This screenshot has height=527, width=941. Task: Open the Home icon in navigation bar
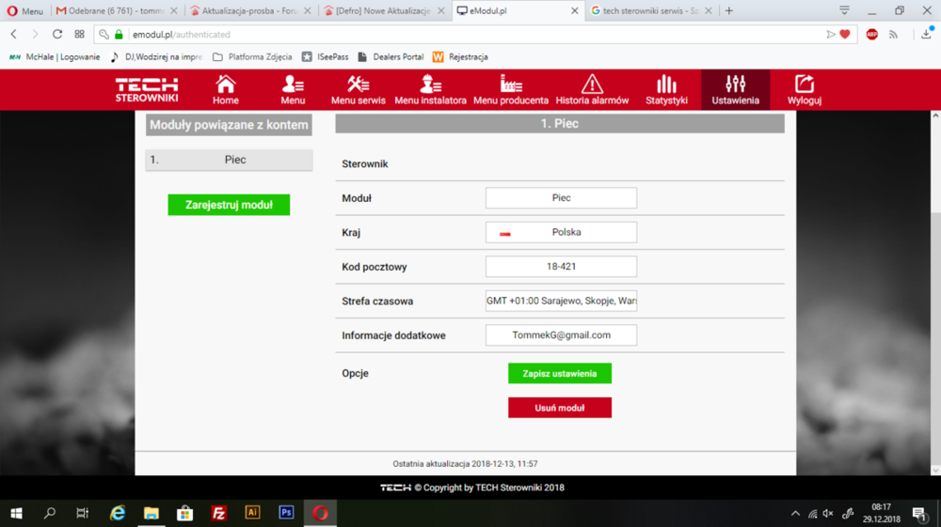(225, 85)
